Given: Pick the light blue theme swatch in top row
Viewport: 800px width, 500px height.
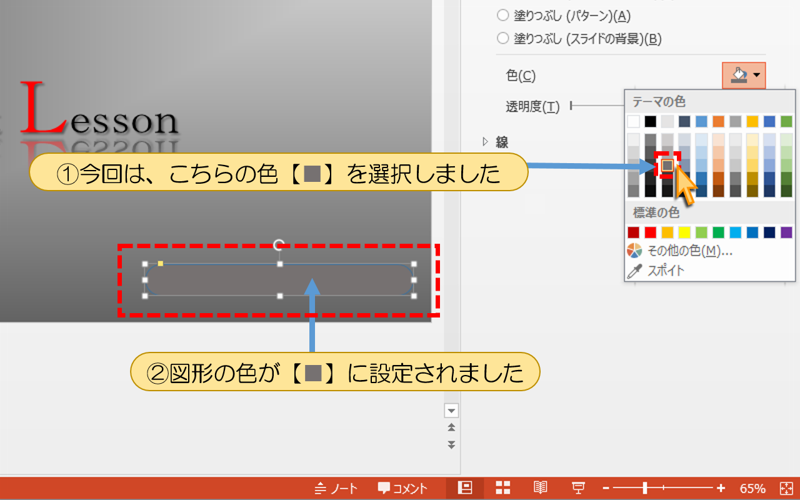Looking at the screenshot, I should (x=701, y=121).
